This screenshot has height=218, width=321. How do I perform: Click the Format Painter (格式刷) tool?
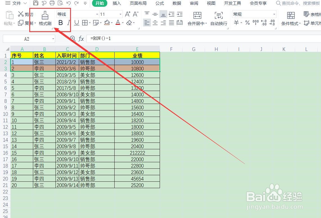click(x=45, y=18)
